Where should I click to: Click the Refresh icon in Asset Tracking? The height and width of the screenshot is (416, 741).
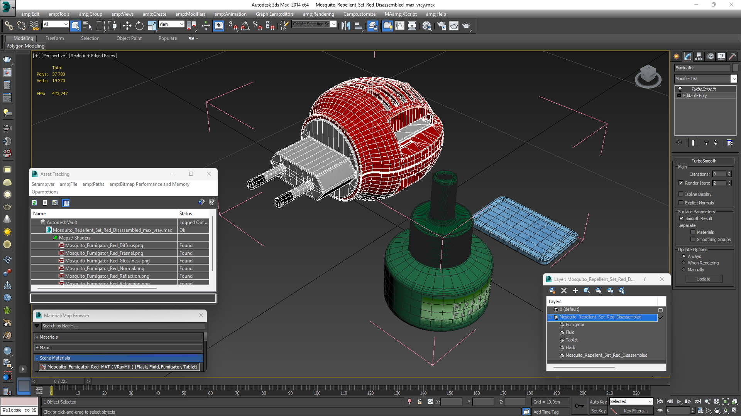(35, 203)
